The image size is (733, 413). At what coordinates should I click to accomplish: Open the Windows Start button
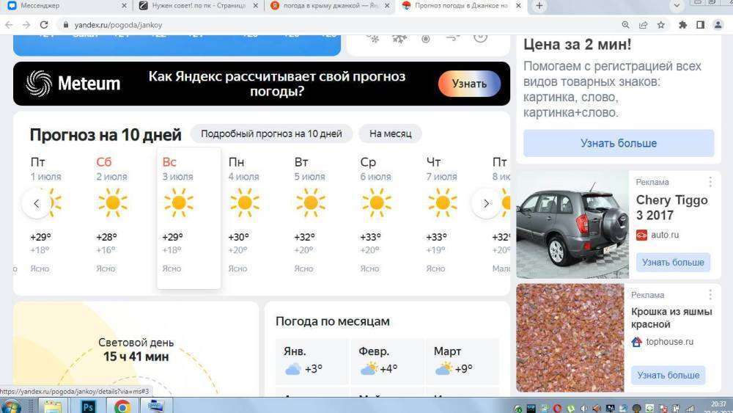pyautogui.click(x=11, y=406)
